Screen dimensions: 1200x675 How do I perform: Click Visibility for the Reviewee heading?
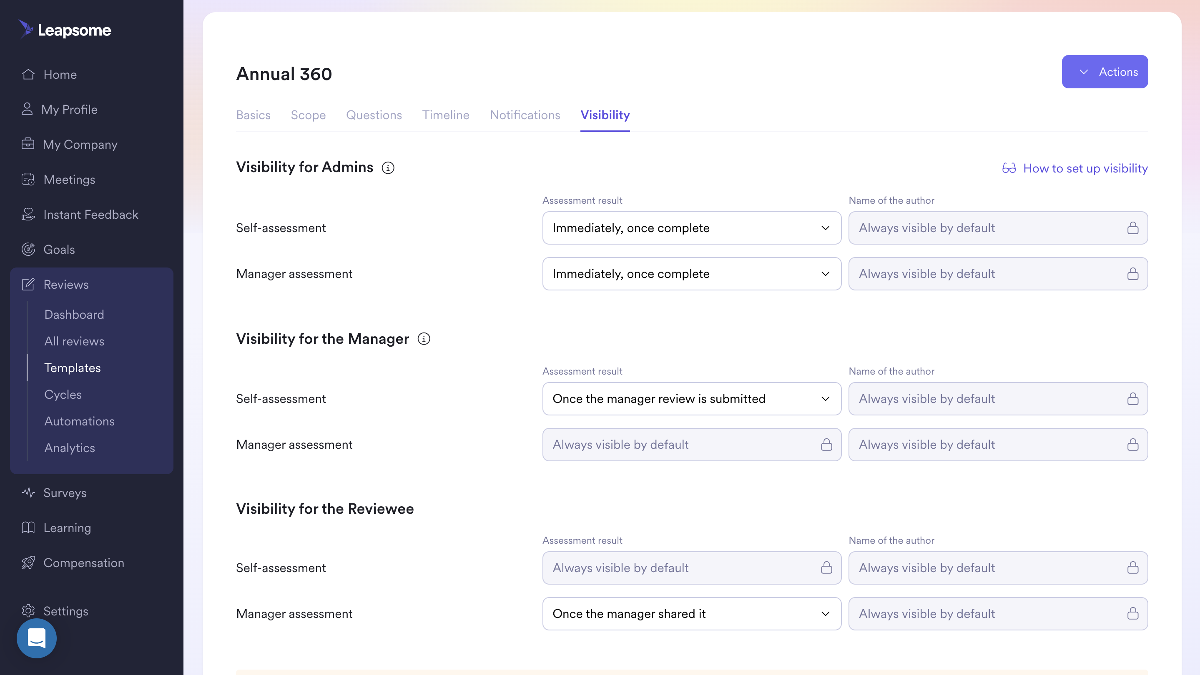[325, 508]
